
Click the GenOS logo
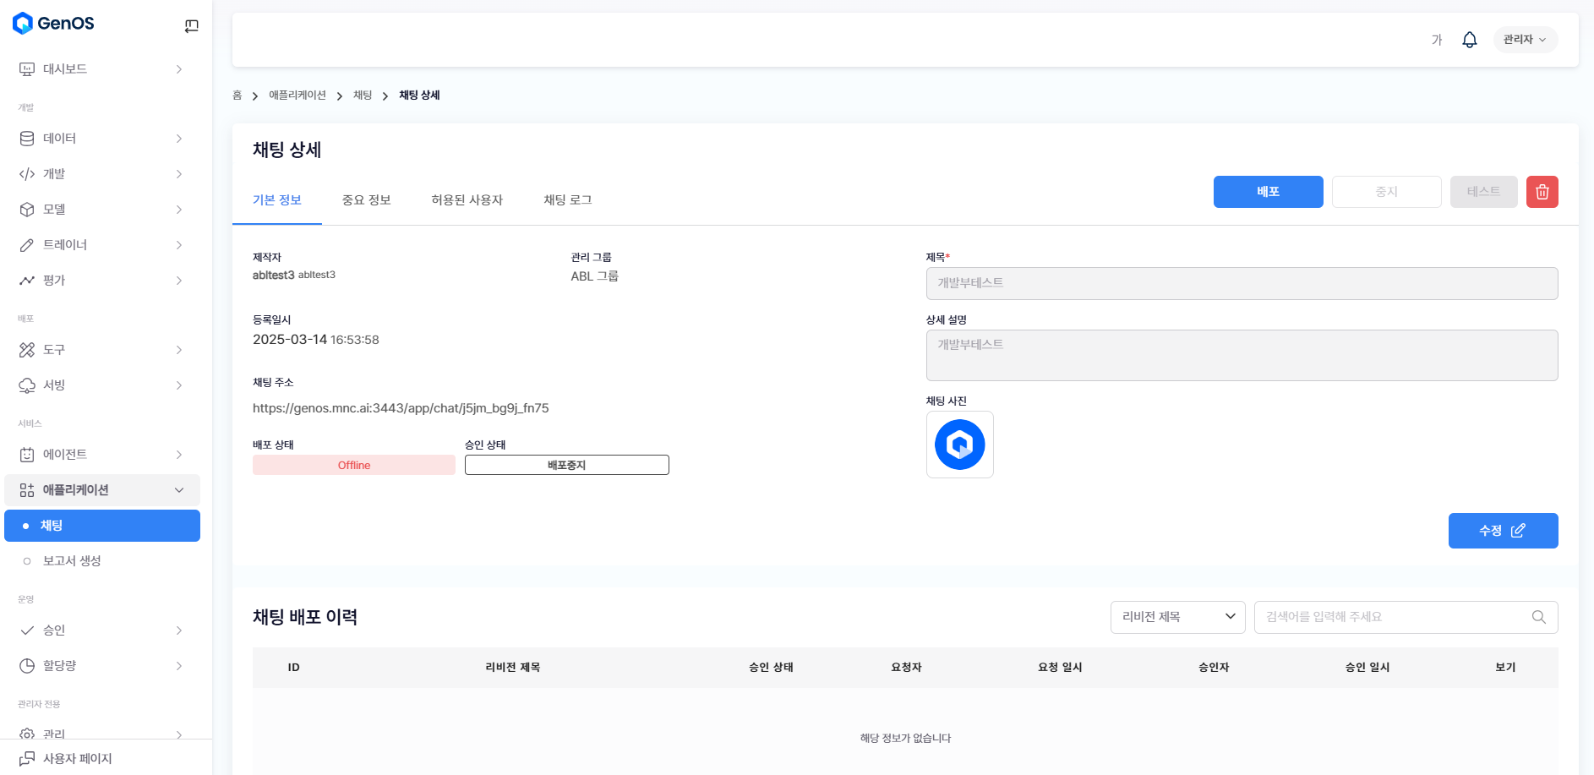pyautogui.click(x=54, y=24)
